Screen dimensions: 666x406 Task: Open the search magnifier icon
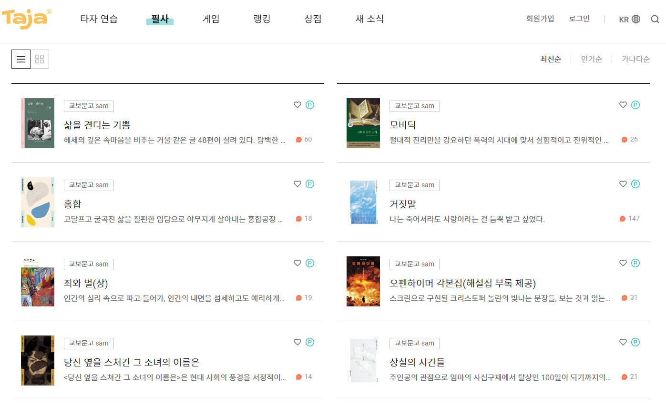[x=655, y=19]
